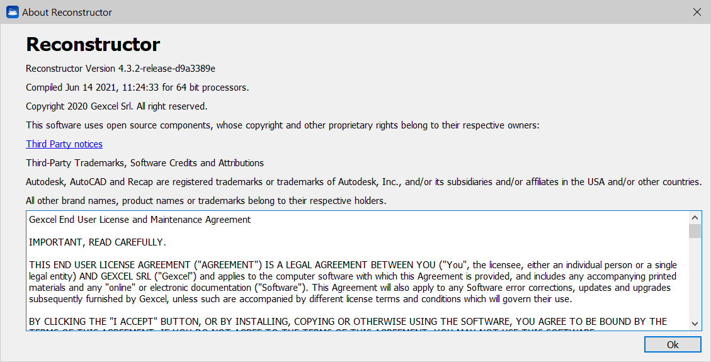Image resolution: width=711 pixels, height=362 pixels.
Task: Click the Compiled Jun 14 2021 line
Action: tap(137, 88)
